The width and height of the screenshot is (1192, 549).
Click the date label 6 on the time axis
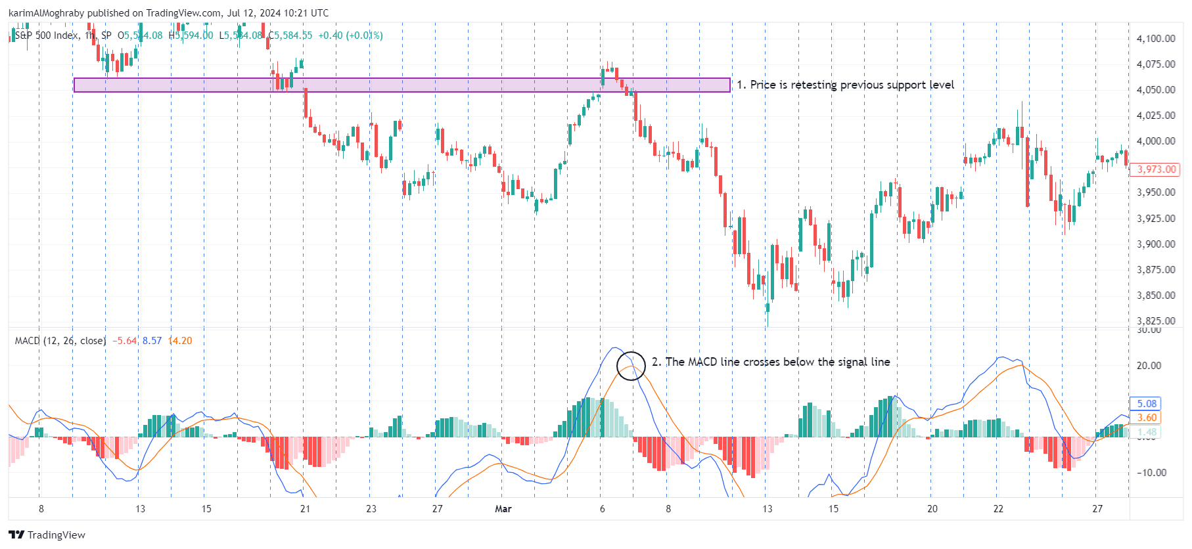603,509
